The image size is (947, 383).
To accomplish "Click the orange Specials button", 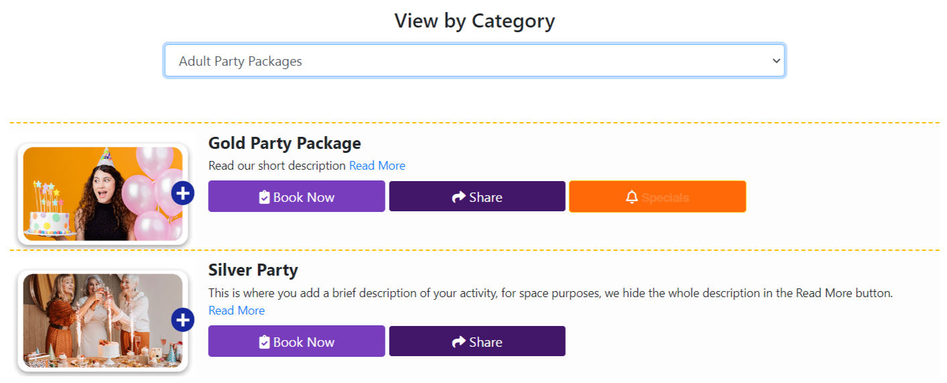I will (x=657, y=197).
